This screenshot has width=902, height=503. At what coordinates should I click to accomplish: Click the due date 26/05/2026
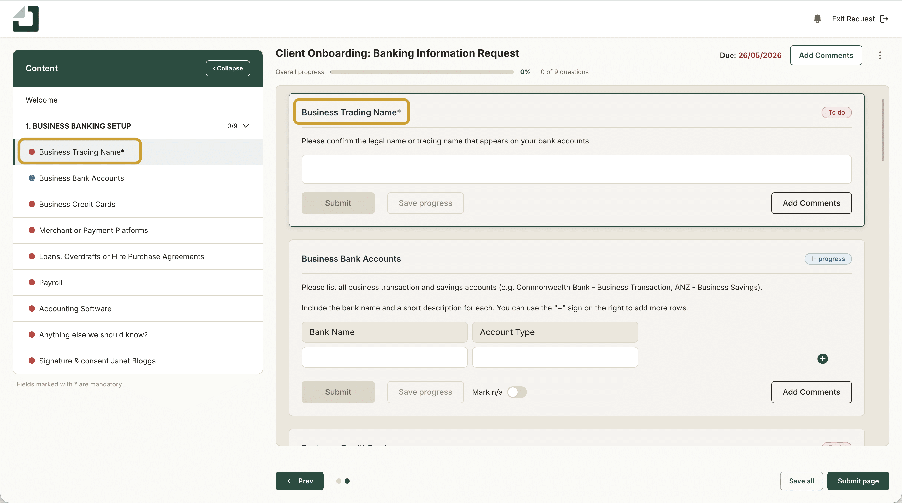[759, 55]
